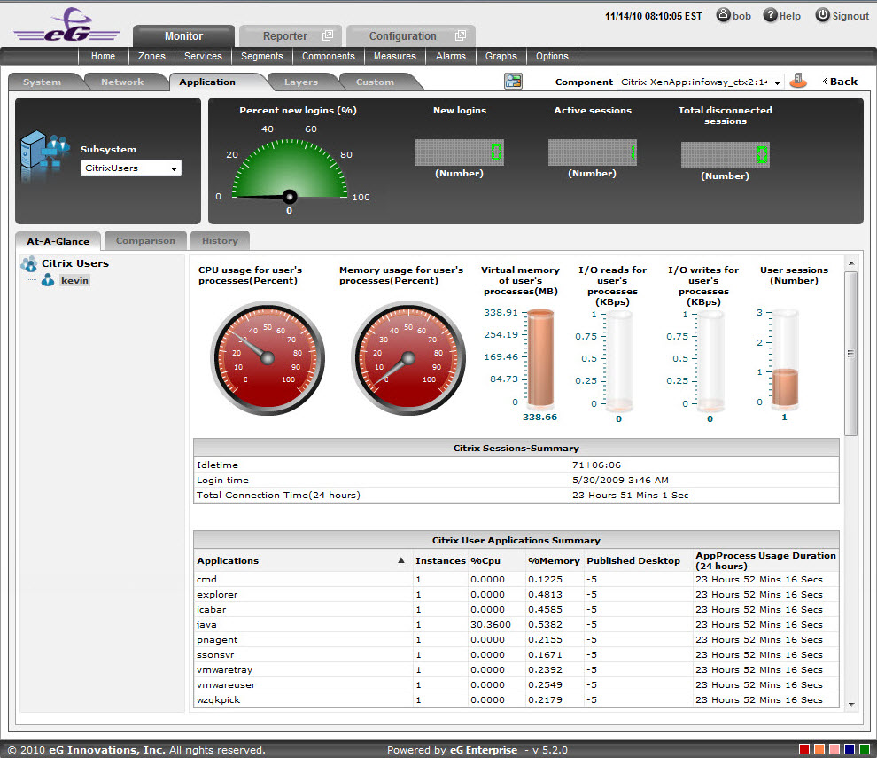Click the Memory usage gauge
The height and width of the screenshot is (758, 877).
click(x=408, y=358)
